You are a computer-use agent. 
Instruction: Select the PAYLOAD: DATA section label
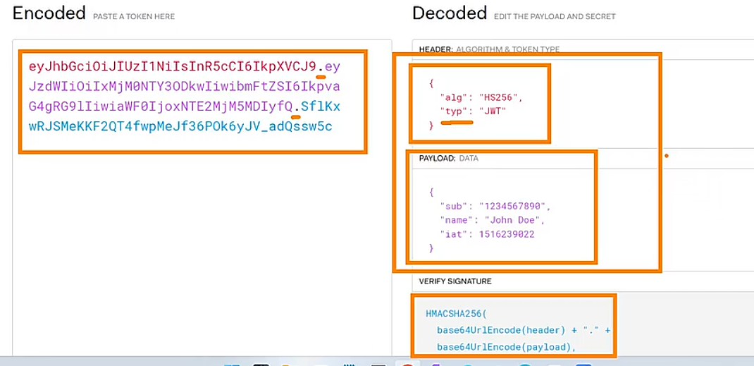pos(448,159)
